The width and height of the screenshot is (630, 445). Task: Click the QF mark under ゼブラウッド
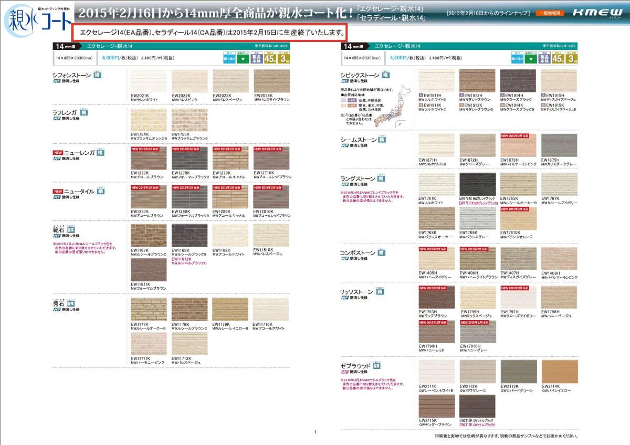(344, 372)
